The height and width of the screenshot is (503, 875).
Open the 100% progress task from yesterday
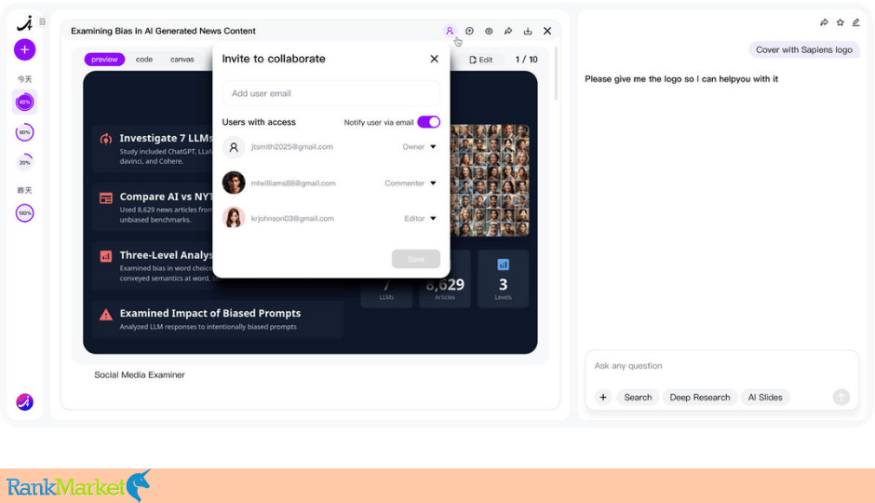pyautogui.click(x=24, y=213)
